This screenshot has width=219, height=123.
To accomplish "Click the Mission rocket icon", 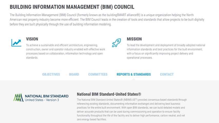I will click(x=116, y=43).
